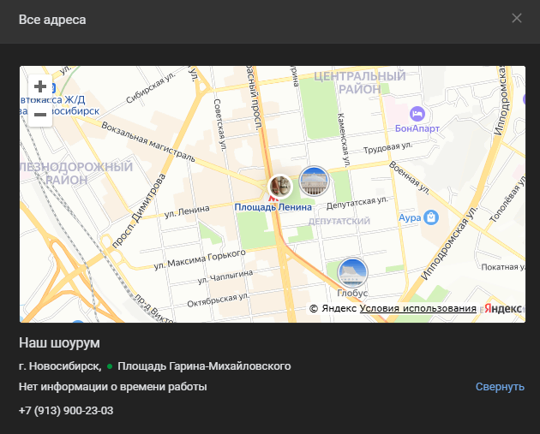
Task: Click Площадь Гарина-Михайловского metro station text
Action: 204,366
